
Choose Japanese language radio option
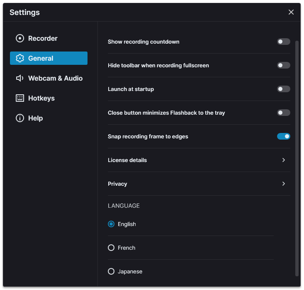(x=111, y=271)
